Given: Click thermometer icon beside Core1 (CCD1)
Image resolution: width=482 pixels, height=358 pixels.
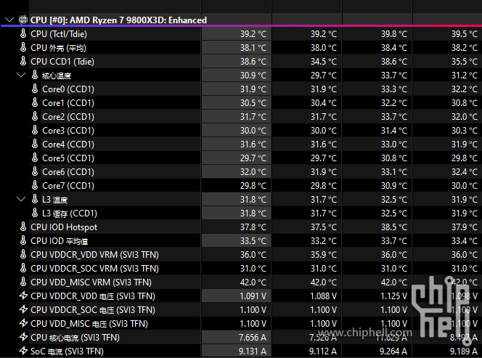Looking at the screenshot, I should pyautogui.click(x=35, y=102).
